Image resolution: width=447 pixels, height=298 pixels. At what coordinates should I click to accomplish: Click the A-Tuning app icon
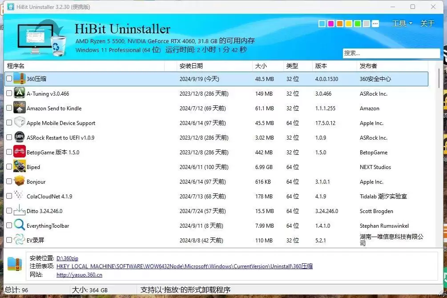pyautogui.click(x=19, y=93)
